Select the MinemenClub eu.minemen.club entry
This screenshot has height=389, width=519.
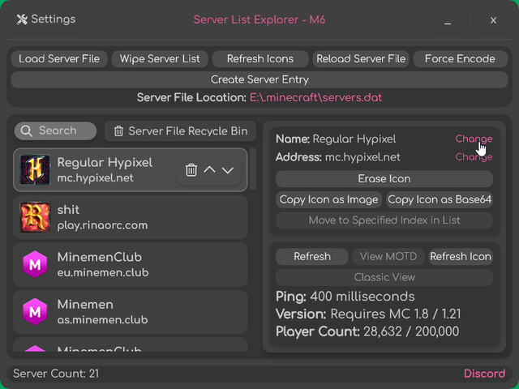coord(131,265)
